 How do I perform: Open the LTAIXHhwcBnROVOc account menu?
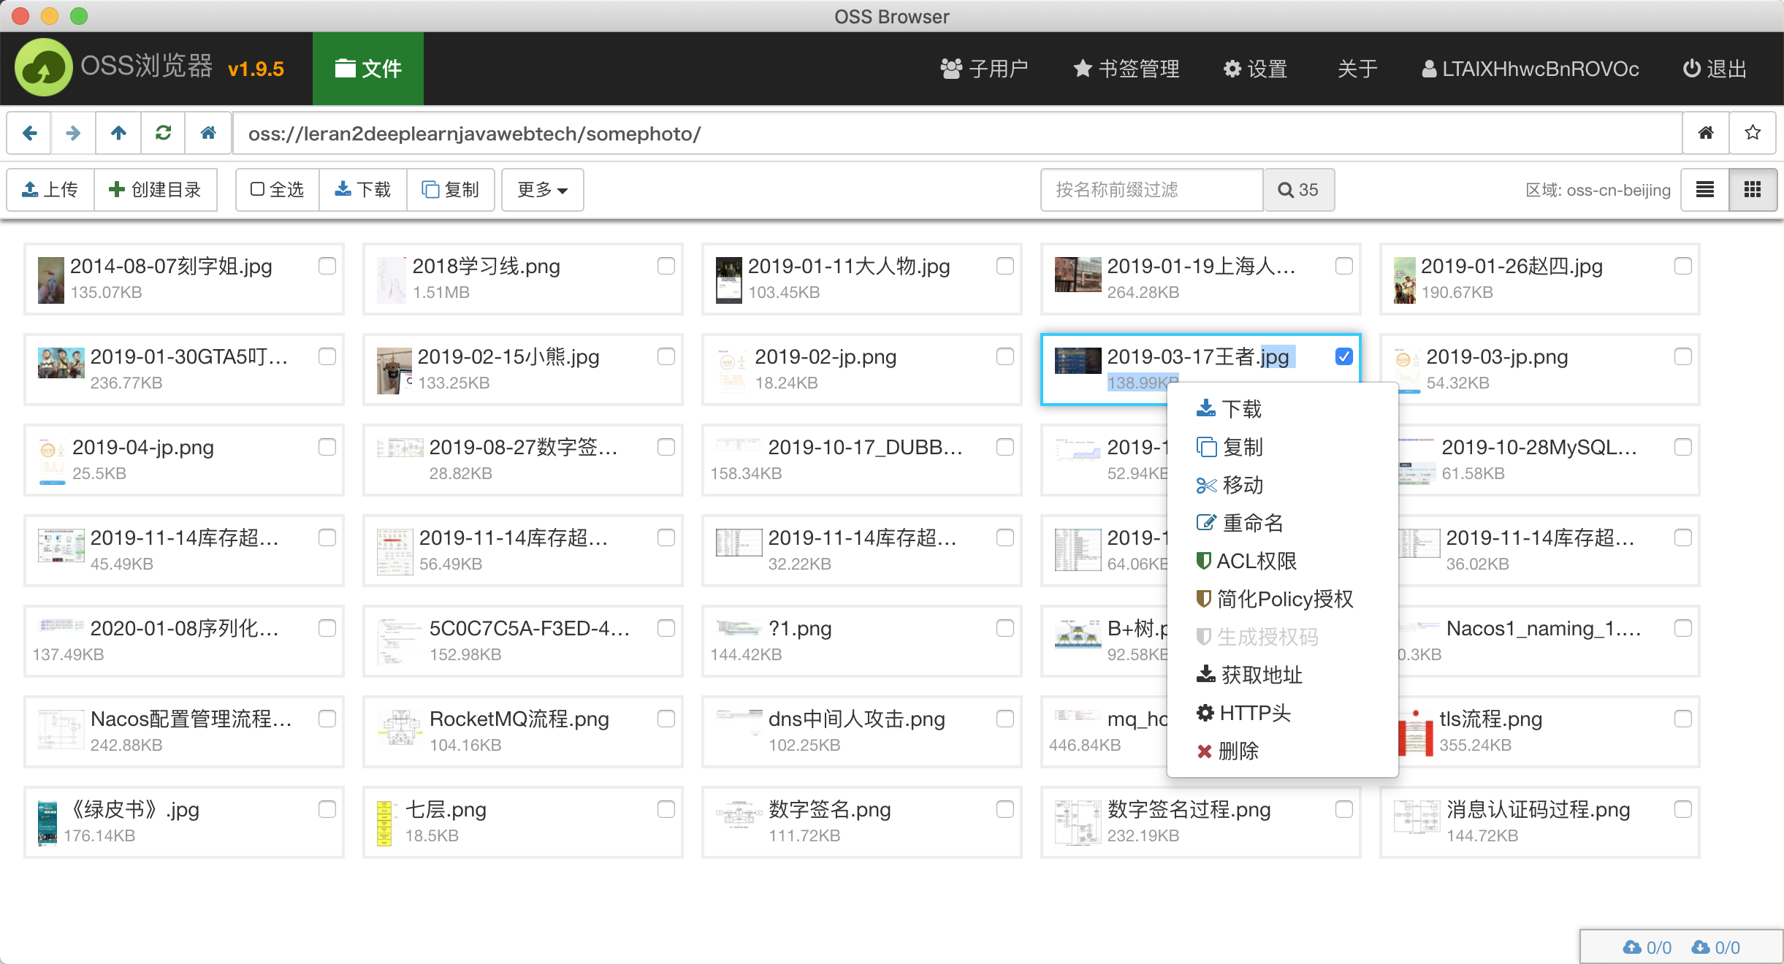(1530, 69)
